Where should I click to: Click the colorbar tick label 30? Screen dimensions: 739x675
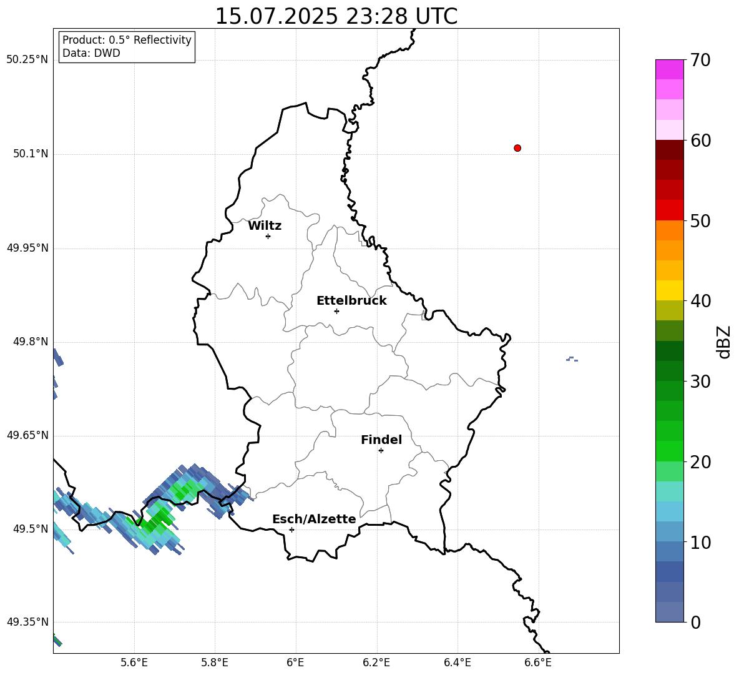pos(700,382)
